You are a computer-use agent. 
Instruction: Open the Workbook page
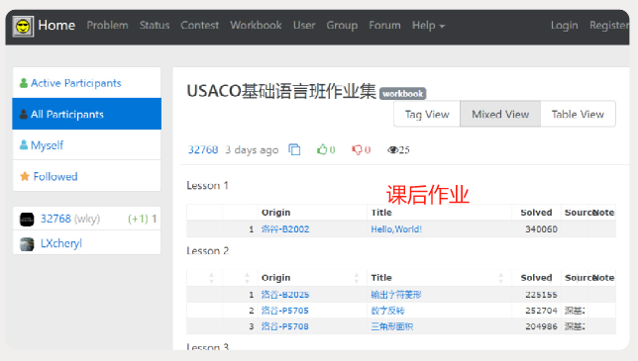pyautogui.click(x=256, y=25)
